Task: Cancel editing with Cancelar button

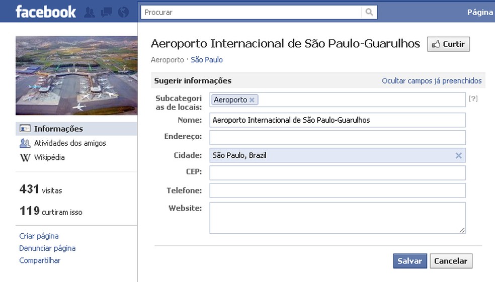Action: (x=451, y=261)
